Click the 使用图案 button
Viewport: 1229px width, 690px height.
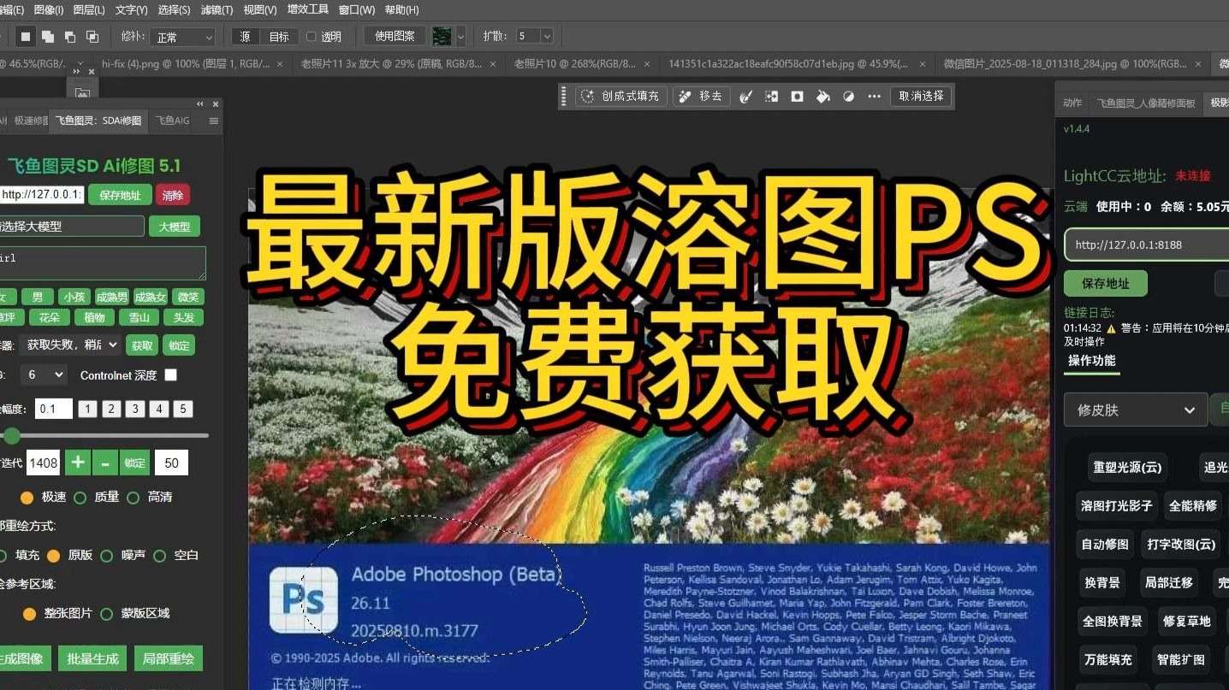395,36
